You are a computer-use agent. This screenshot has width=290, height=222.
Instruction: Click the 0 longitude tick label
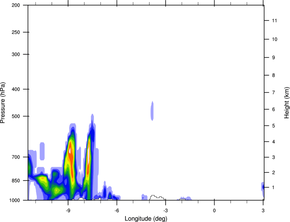pyautogui.click(x=214, y=210)
